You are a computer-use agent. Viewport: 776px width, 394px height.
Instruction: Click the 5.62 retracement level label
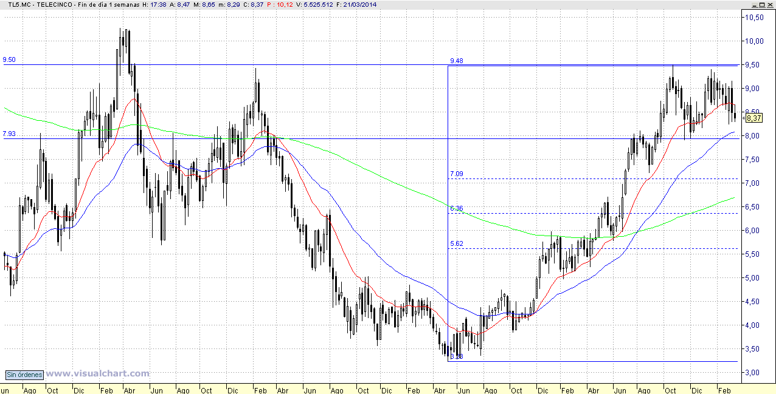(x=456, y=243)
